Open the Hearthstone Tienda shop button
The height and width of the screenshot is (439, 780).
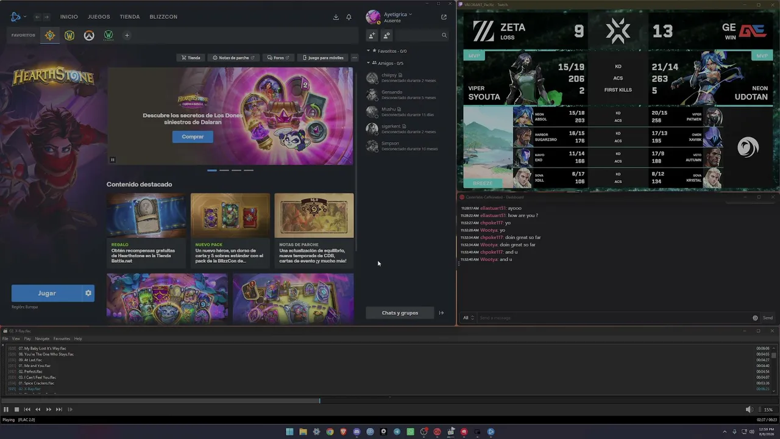(x=190, y=58)
